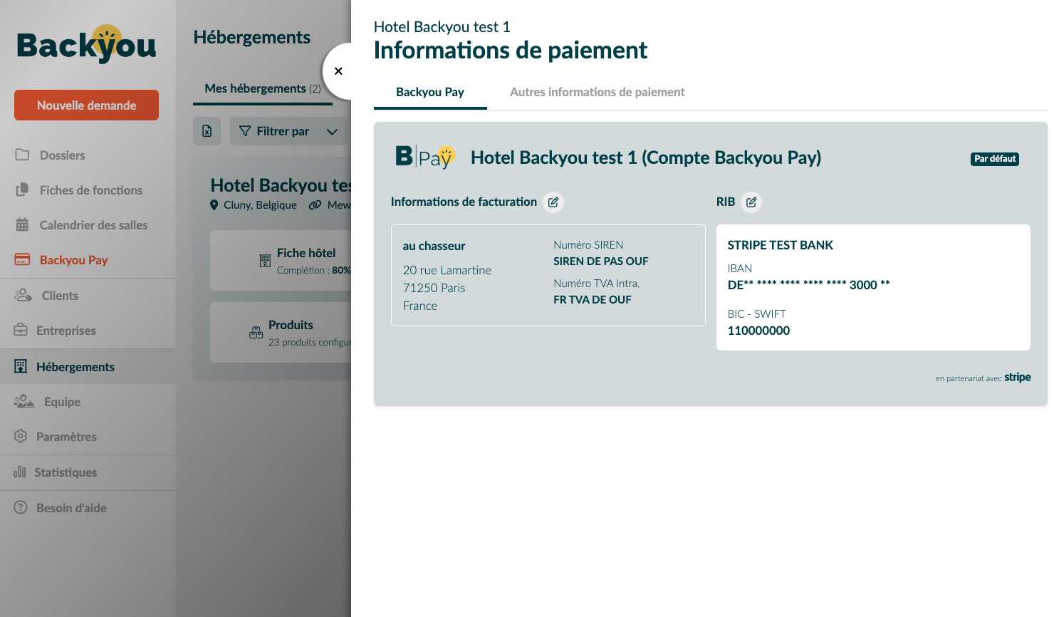Screen dimensions: 1054x617
Task: Open the Filtrer par dropdown
Action: point(289,131)
